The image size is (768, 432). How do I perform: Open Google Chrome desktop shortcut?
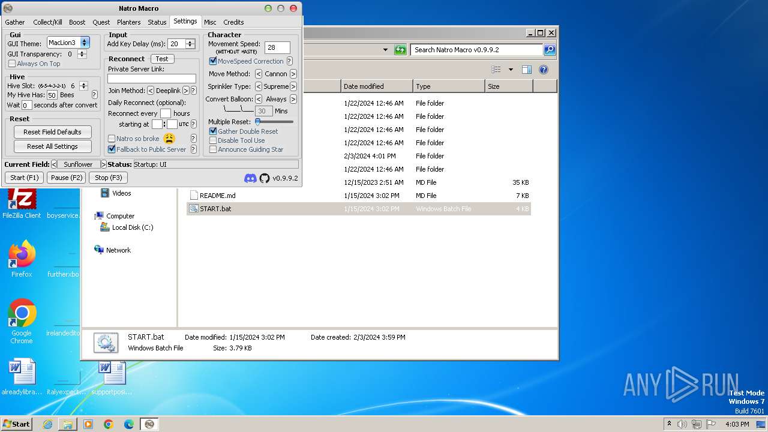(x=22, y=321)
